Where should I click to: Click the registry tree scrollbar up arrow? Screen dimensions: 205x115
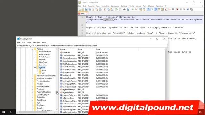point(57,49)
